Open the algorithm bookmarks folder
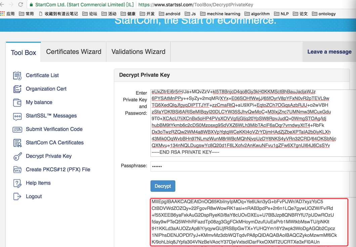Image resolution: width=356 pixels, height=247 pixels. (257, 14)
